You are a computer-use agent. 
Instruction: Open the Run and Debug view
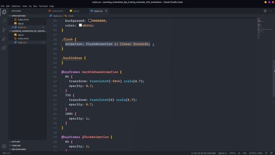point(4,39)
